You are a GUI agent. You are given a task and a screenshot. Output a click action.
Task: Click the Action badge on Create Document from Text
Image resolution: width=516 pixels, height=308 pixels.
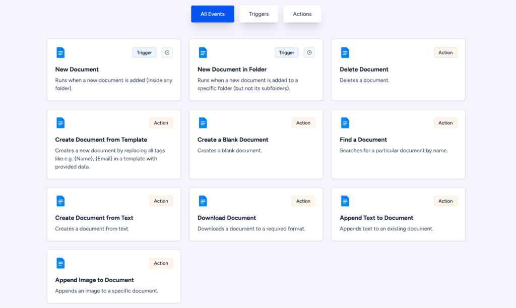(x=161, y=201)
